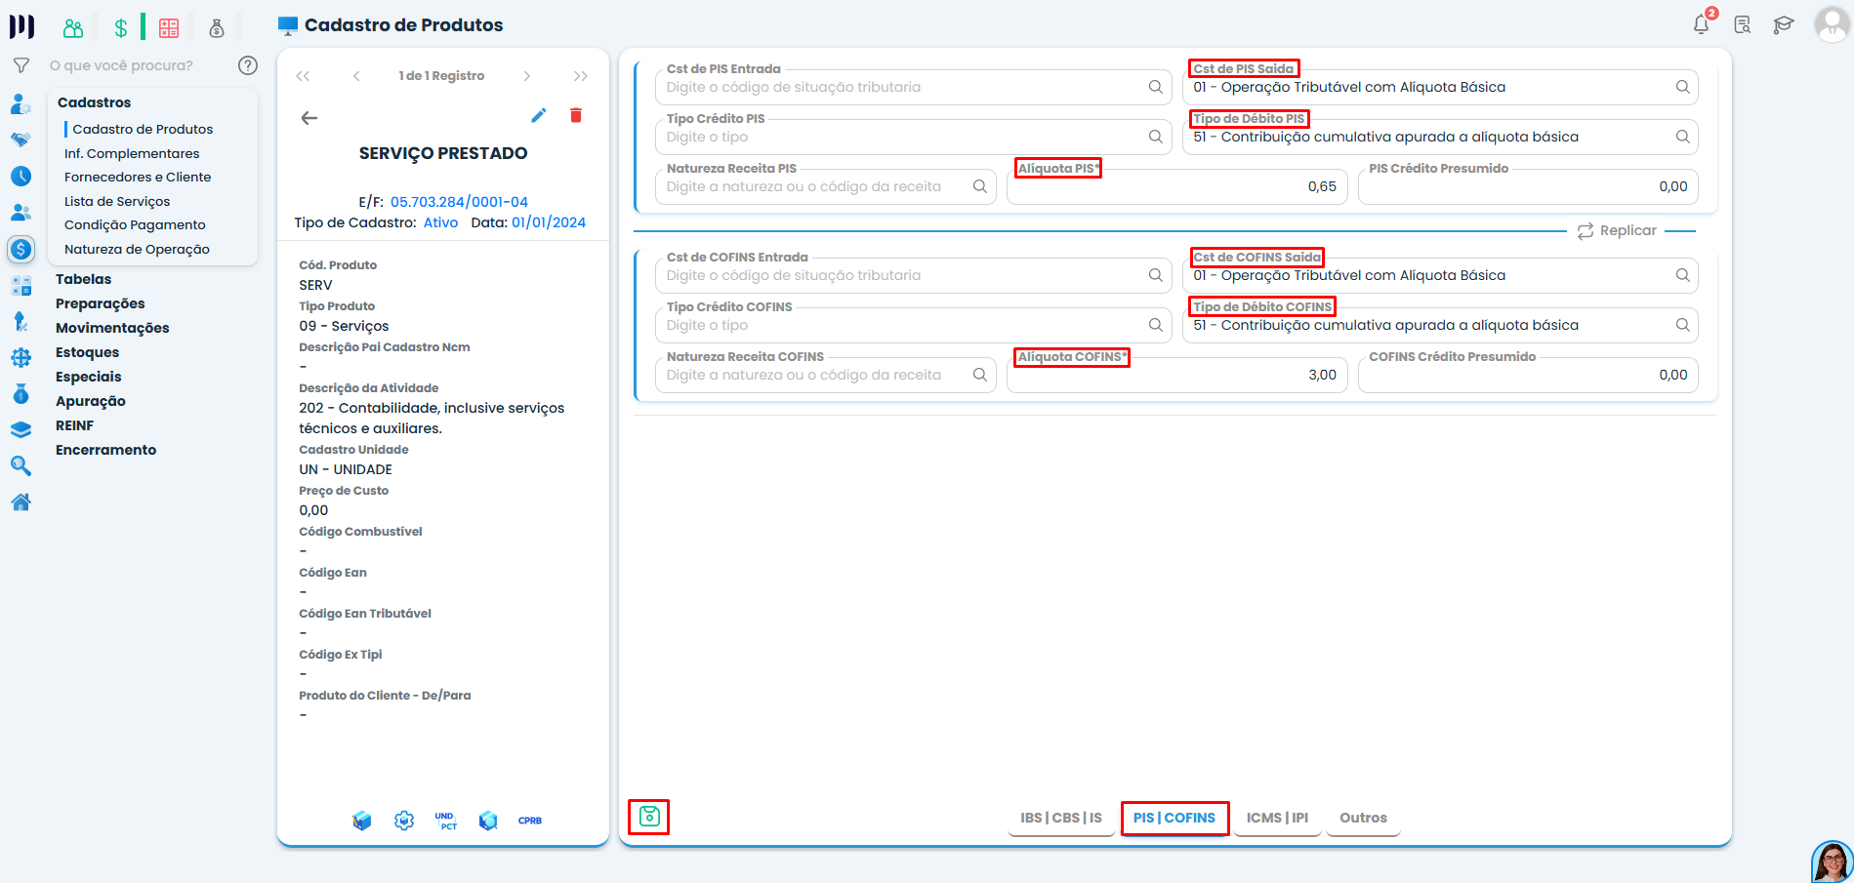Click the Replicar button
This screenshot has height=883, width=1854.
pyautogui.click(x=1617, y=230)
